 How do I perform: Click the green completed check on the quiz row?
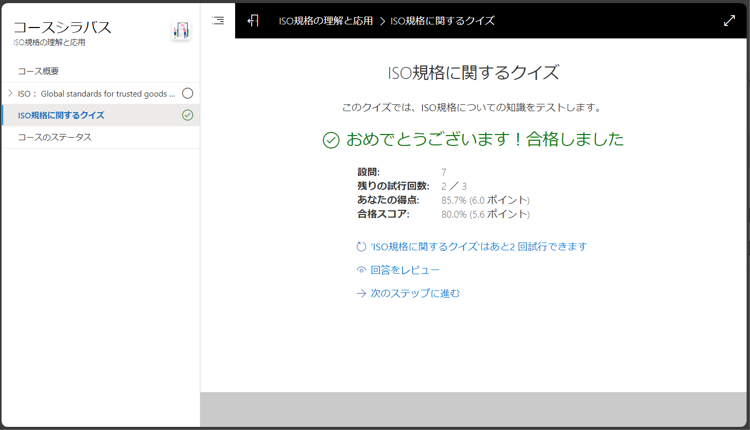pyautogui.click(x=188, y=115)
